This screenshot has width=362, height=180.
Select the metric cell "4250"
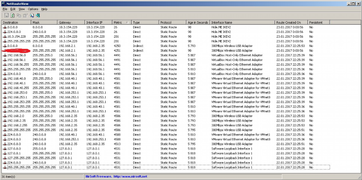[117, 46]
